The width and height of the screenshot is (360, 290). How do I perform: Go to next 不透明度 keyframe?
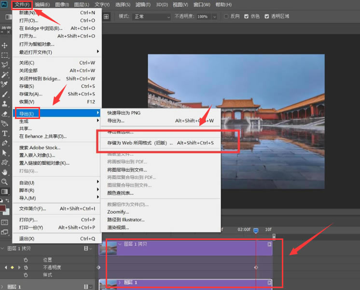[x=19, y=267]
